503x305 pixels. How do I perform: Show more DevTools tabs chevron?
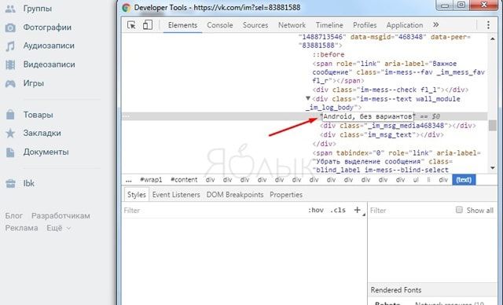[435, 24]
